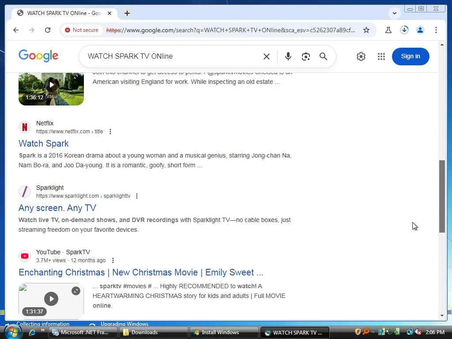Expand the quick launch chevron
This screenshot has width=452, height=339.
(x=43, y=330)
